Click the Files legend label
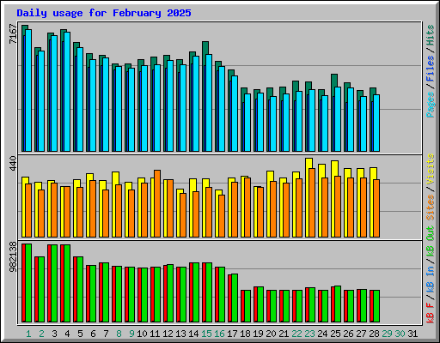 click(431, 69)
